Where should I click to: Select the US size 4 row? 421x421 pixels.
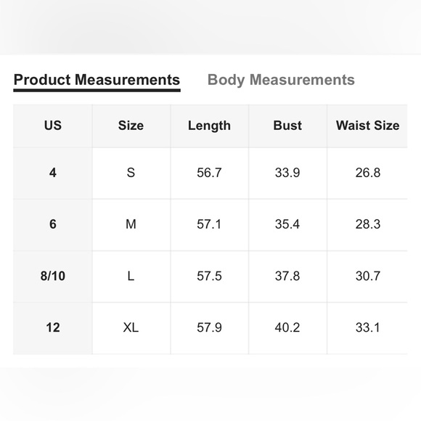(x=210, y=173)
